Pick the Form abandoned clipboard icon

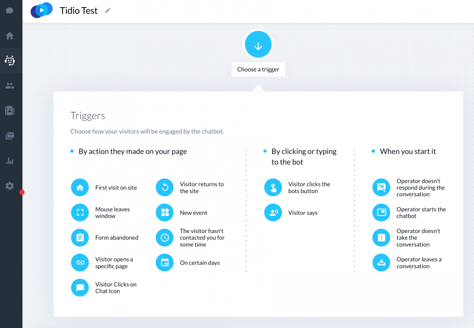[x=80, y=237]
